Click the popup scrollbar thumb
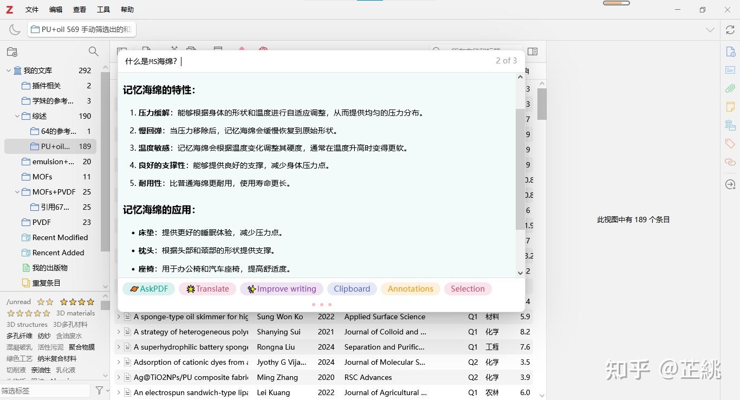 point(520,169)
